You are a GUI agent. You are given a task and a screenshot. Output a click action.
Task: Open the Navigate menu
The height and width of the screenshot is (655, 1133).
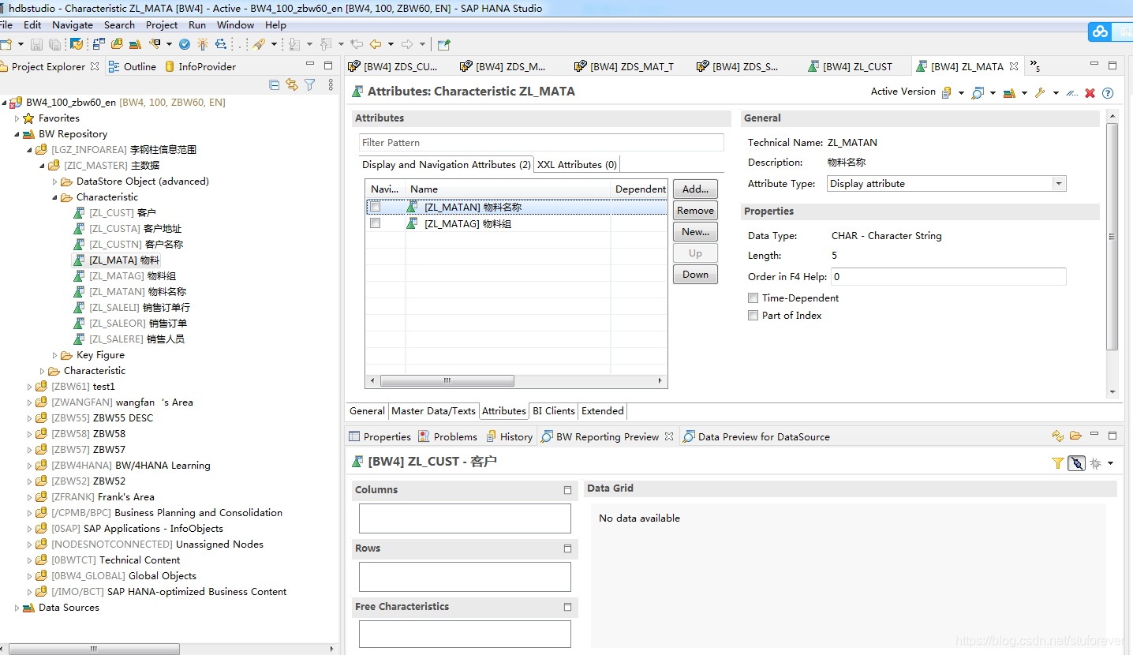(73, 25)
